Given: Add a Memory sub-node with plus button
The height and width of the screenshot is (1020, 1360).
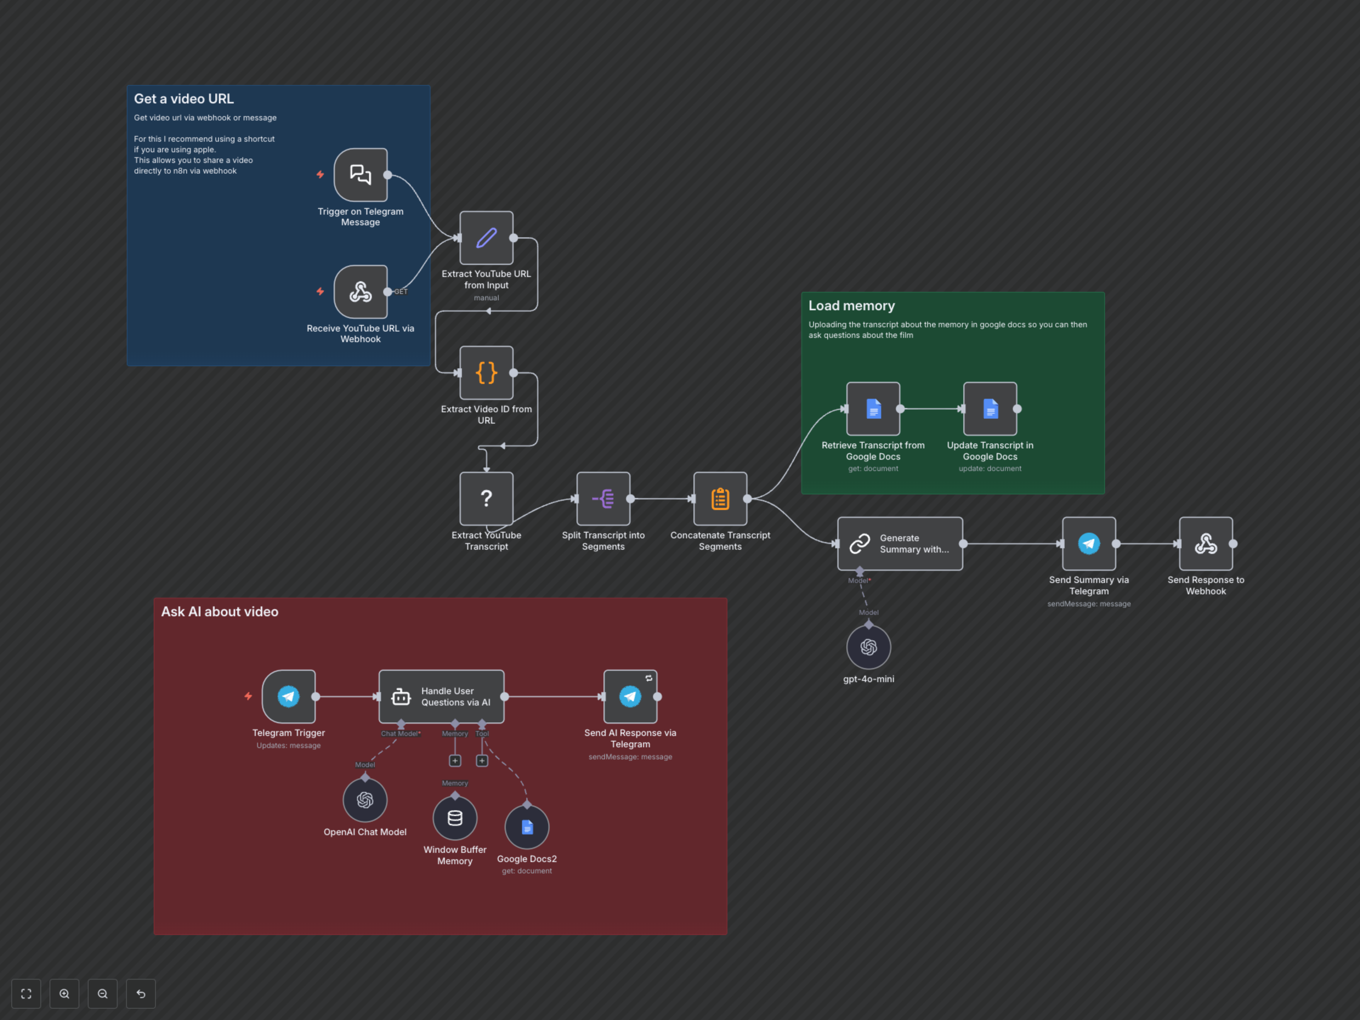Looking at the screenshot, I should [454, 761].
